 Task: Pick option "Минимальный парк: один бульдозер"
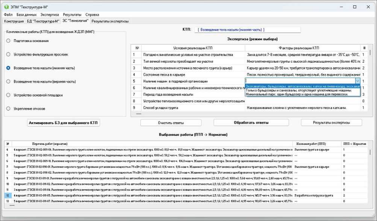coord(303,94)
